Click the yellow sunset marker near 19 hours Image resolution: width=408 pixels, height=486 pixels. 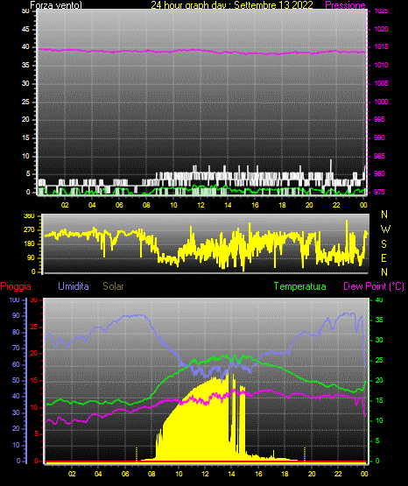[304, 454]
